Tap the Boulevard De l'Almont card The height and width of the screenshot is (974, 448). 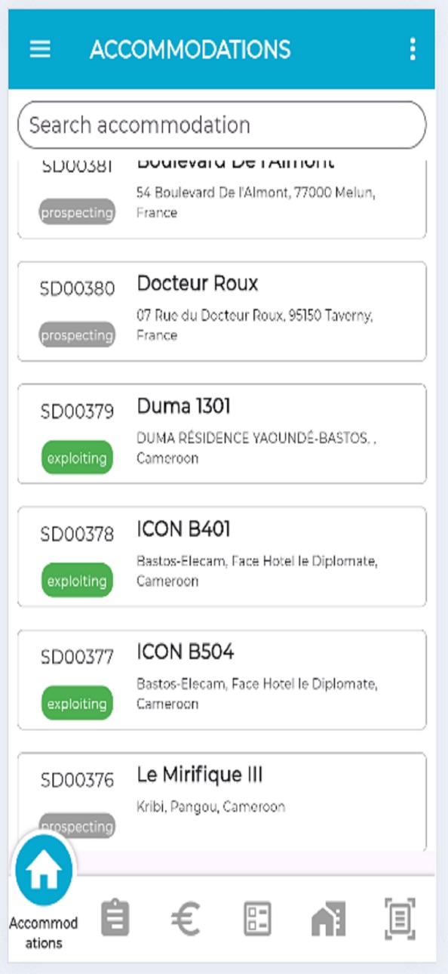pos(222,200)
